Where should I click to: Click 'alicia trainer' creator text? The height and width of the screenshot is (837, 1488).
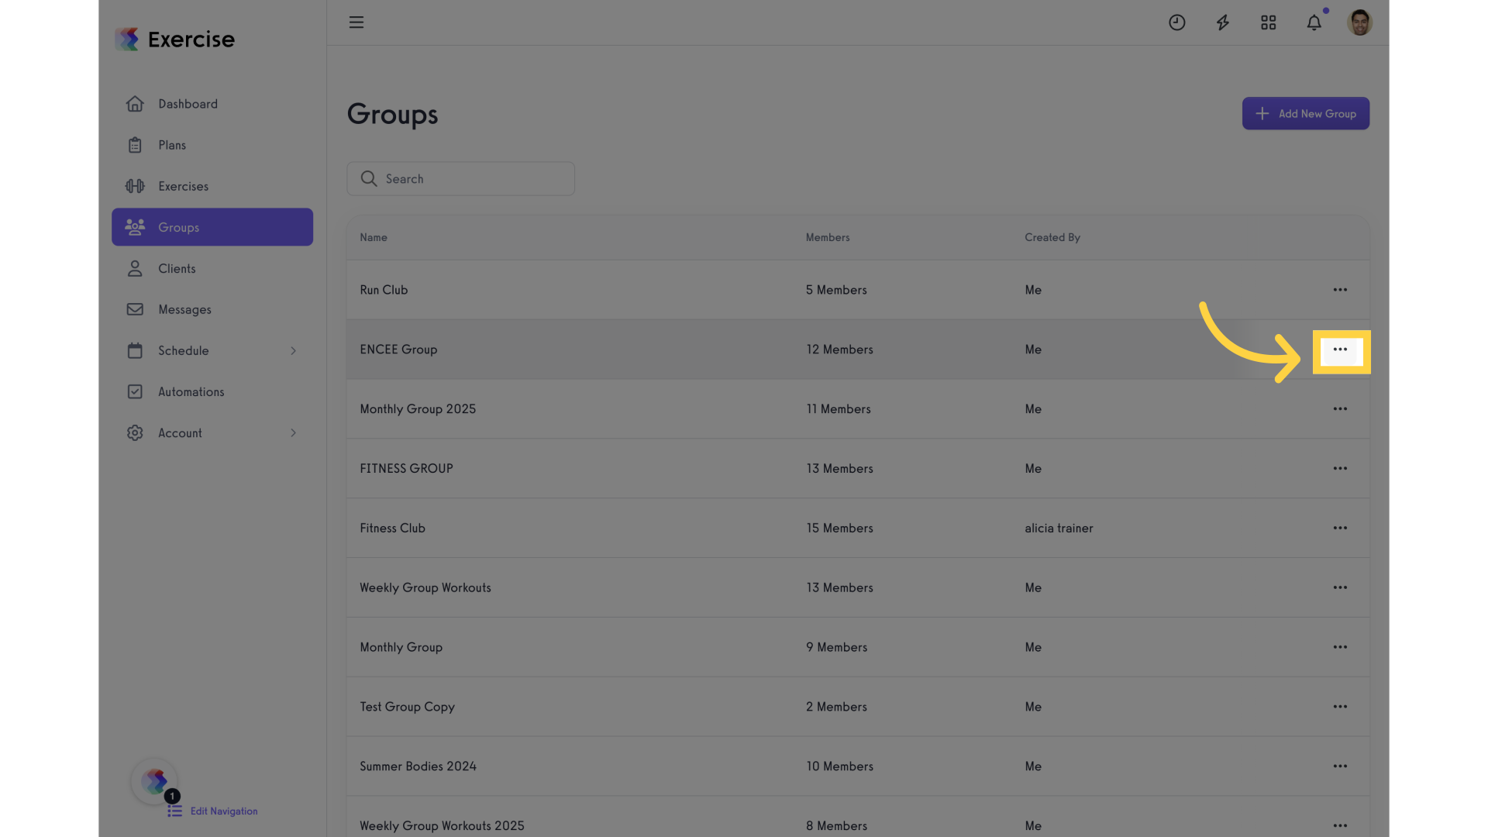tap(1059, 528)
